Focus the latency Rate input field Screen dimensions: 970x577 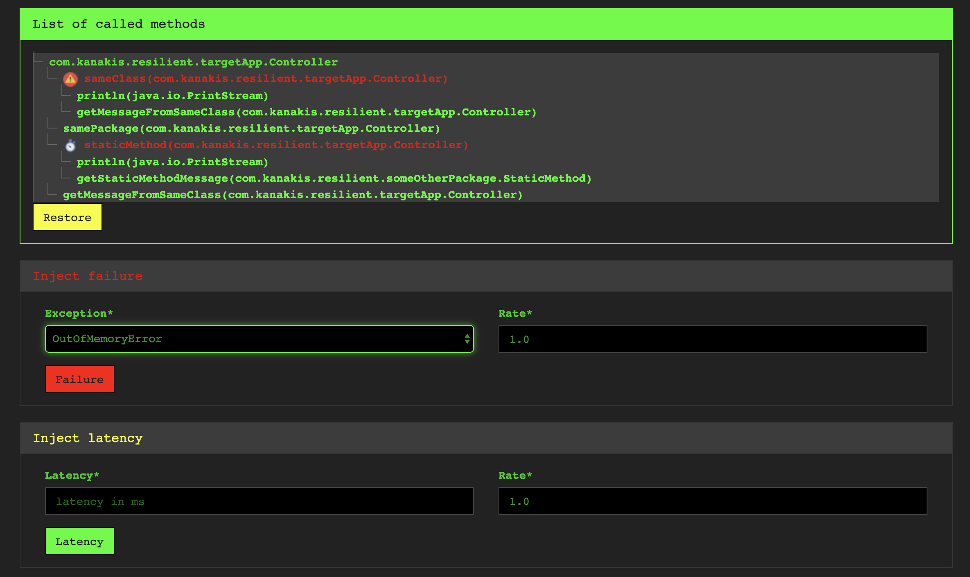(x=713, y=501)
